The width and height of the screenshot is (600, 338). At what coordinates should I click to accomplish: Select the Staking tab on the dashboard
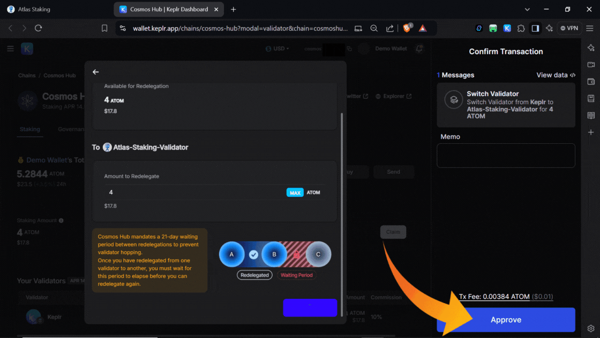pyautogui.click(x=30, y=129)
